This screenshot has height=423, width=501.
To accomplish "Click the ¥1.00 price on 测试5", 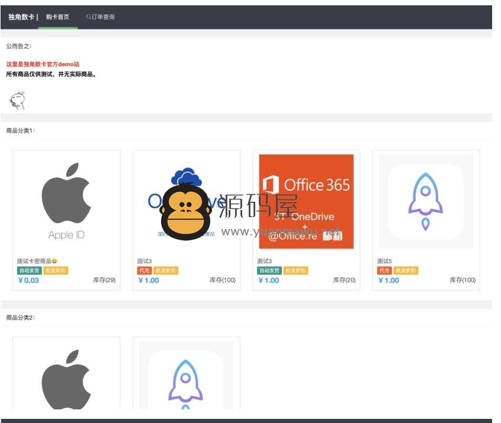I will coord(388,280).
